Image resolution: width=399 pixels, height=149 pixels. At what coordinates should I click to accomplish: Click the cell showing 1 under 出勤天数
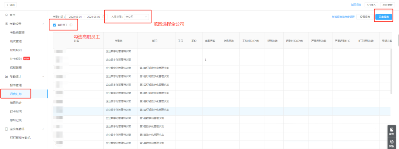point(212,60)
